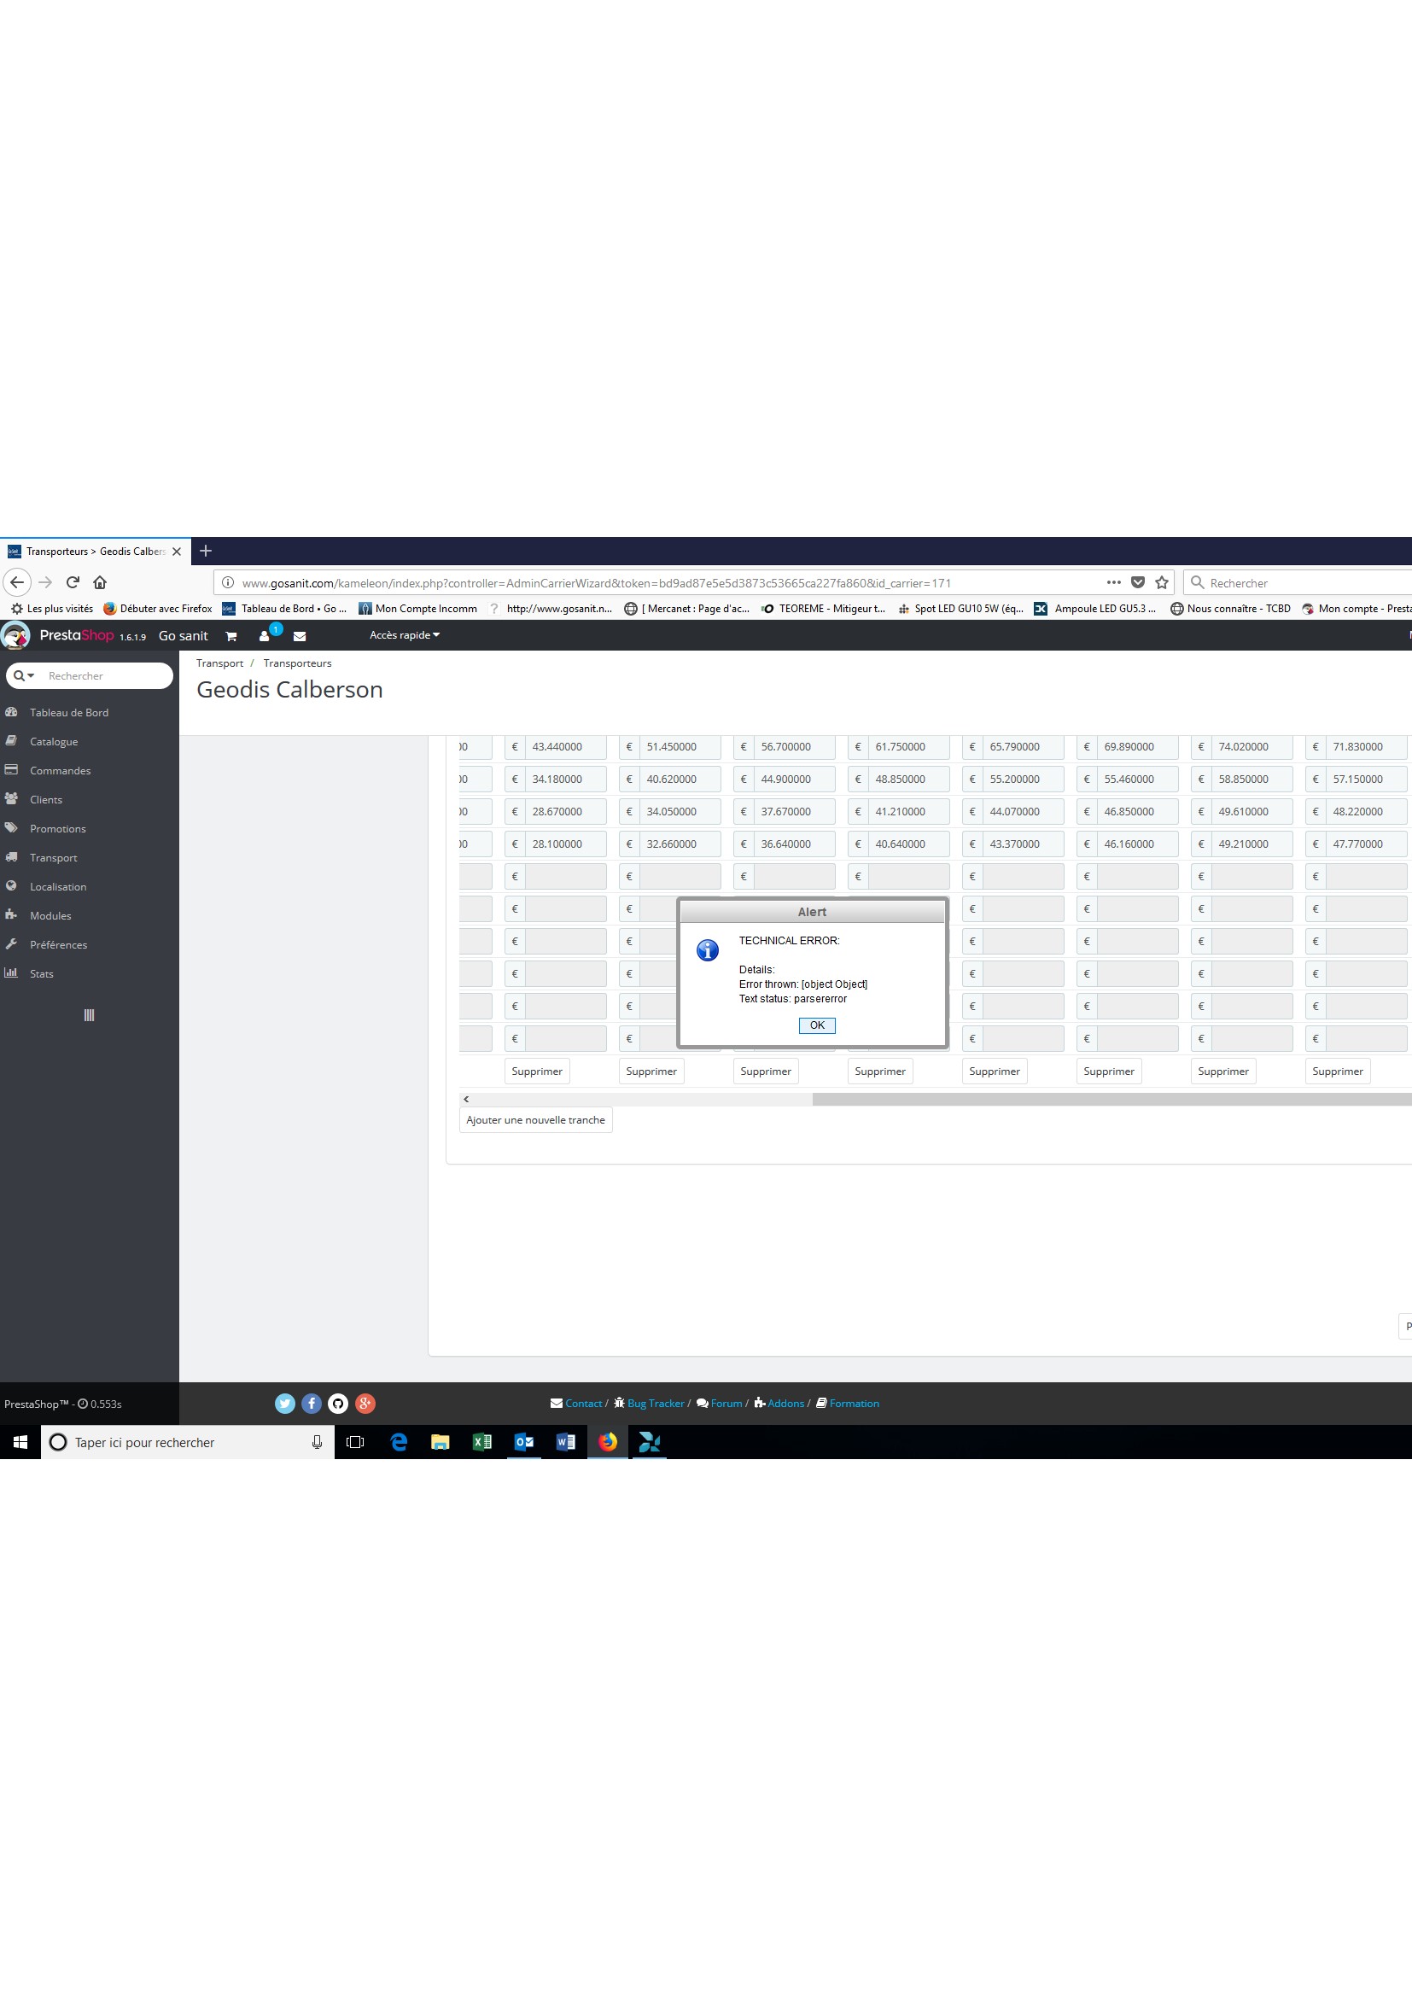This screenshot has height=1997, width=1412.
Task: Show site information icon in the address bar
Action: 228,583
